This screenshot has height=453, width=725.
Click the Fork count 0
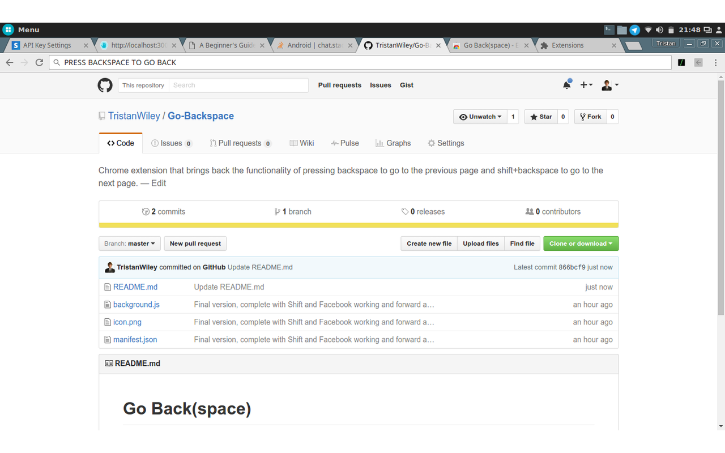point(612,117)
